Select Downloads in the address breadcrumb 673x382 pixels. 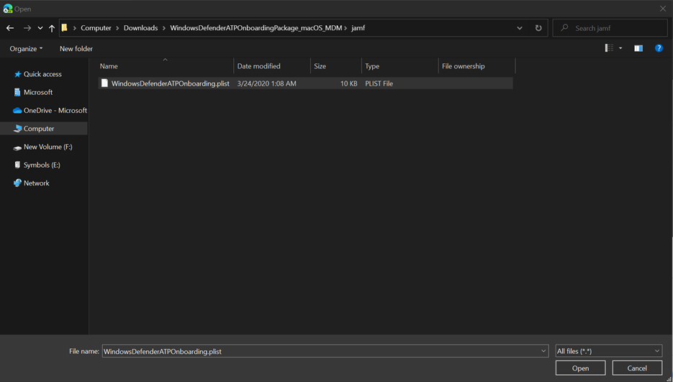point(141,28)
